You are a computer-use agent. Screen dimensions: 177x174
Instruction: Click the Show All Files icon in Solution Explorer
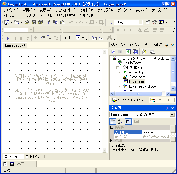[x=144, y=52]
